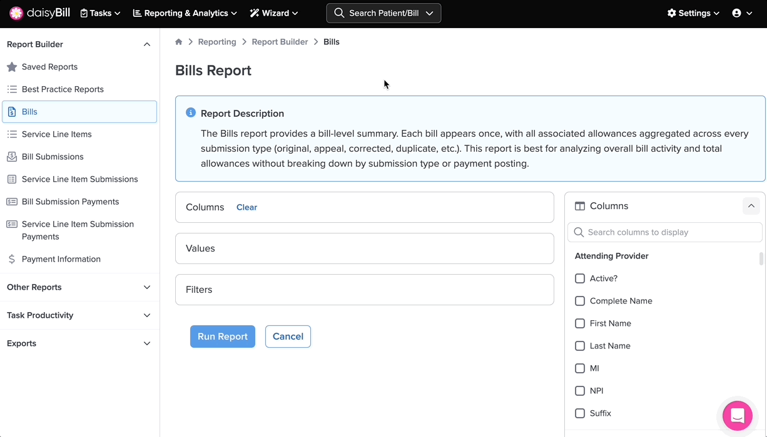The image size is (767, 437).
Task: Tick the Active? checkbox
Action: point(580,278)
